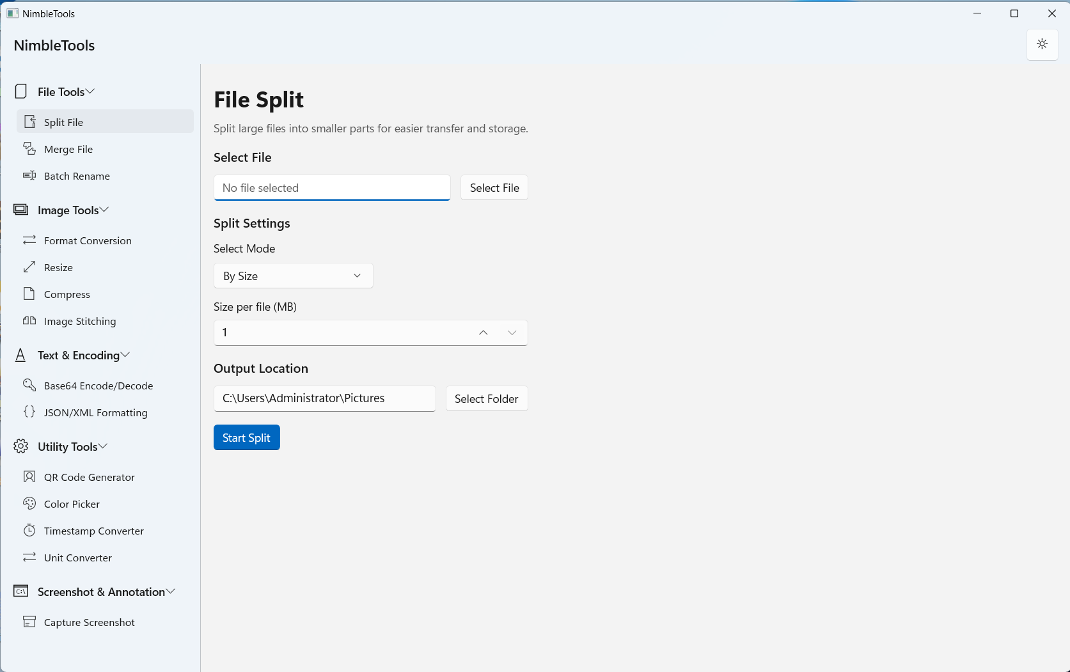Click the Select Folder button

coord(486,398)
